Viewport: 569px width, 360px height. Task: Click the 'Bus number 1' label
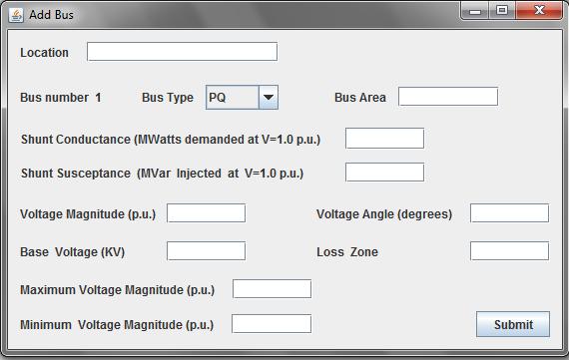[61, 98]
